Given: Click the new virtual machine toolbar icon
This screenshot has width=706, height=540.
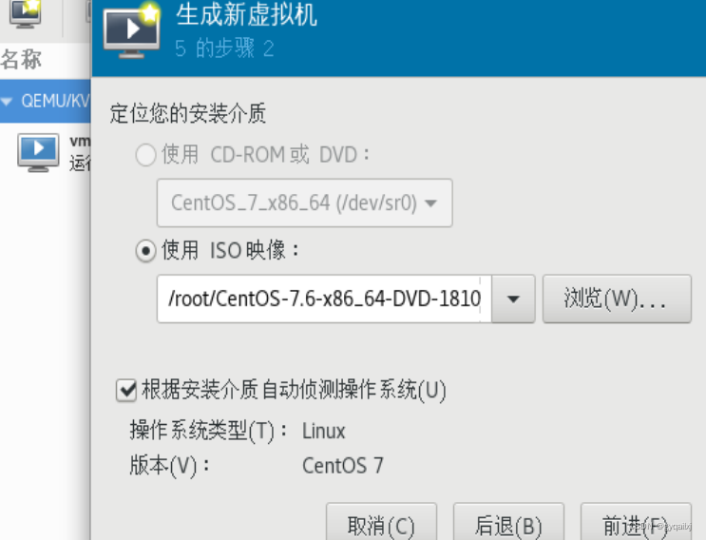Looking at the screenshot, I should tap(26, 13).
